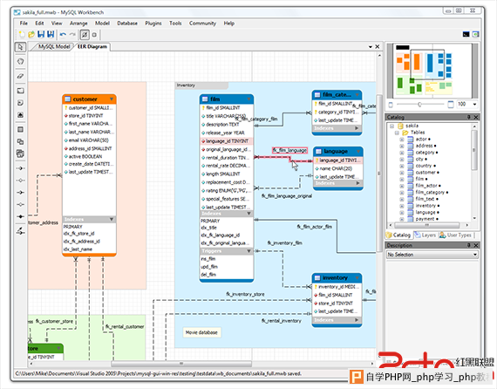
Task: Close the Catalog panel
Action: point(476,117)
